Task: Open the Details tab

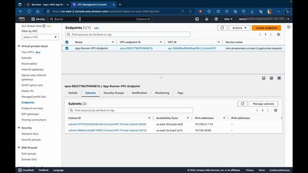Action: [x=73, y=93]
